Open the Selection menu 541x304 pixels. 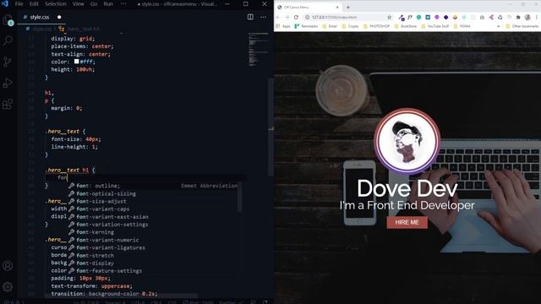tap(56, 3)
